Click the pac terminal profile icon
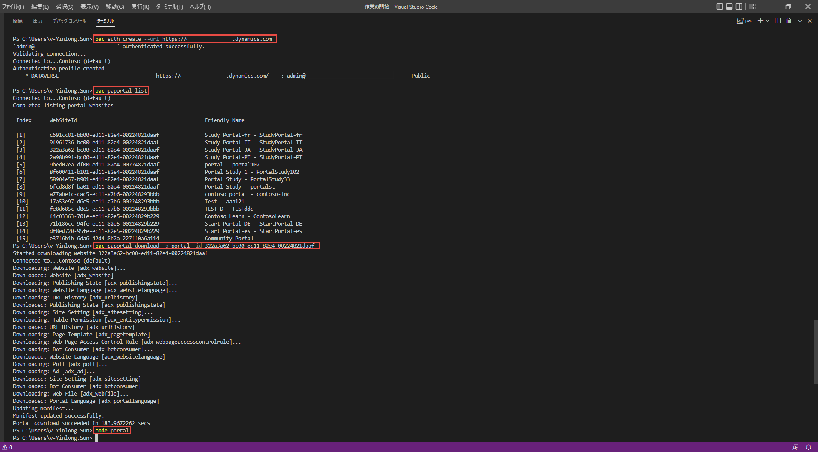 (745, 21)
